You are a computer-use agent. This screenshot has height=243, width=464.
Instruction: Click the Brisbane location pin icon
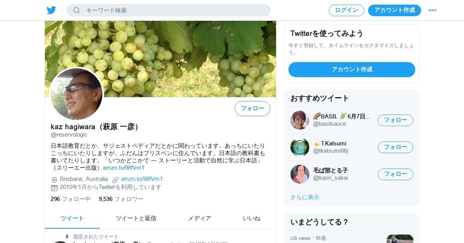[x=54, y=180]
